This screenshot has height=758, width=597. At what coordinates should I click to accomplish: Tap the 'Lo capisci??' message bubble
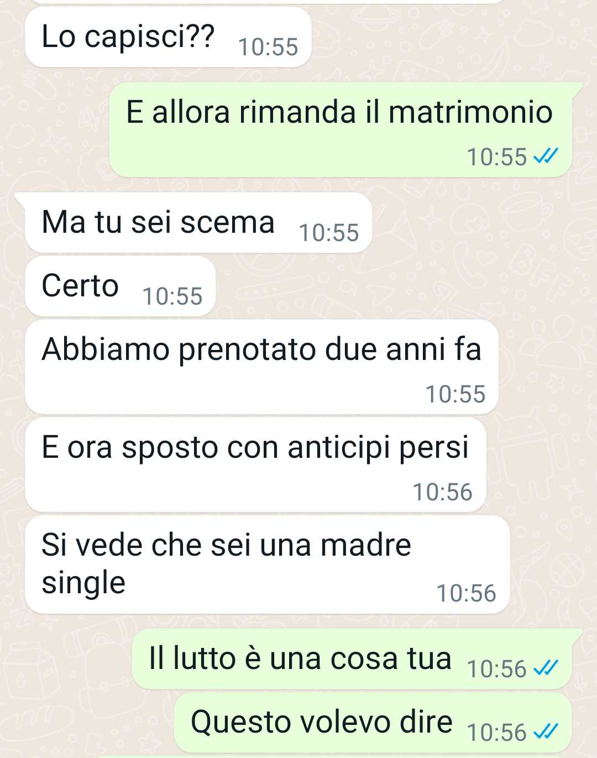tap(168, 37)
